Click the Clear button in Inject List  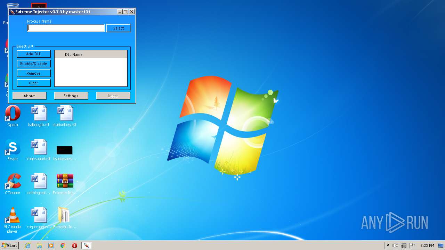(33, 83)
